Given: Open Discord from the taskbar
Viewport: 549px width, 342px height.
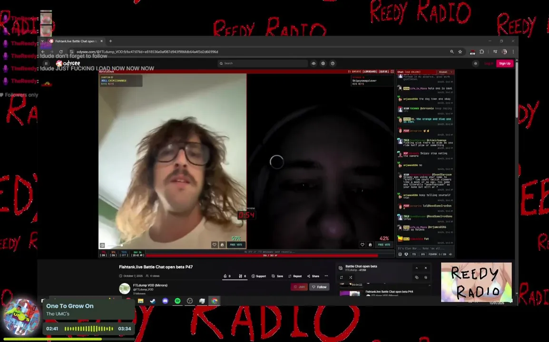Looking at the screenshot, I should tap(165, 301).
